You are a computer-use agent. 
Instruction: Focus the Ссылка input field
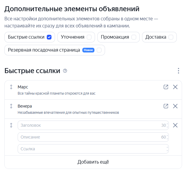(x=93, y=149)
